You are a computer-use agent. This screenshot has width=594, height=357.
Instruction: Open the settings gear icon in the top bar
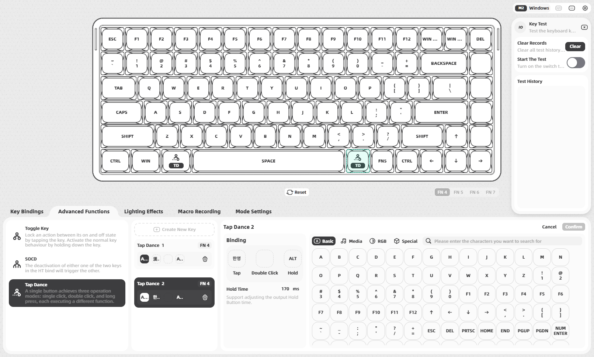point(585,8)
